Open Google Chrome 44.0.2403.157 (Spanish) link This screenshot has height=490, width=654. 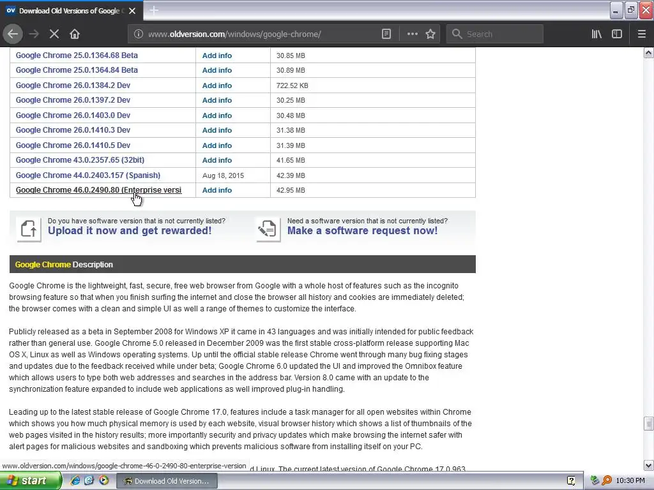pyautogui.click(x=88, y=175)
